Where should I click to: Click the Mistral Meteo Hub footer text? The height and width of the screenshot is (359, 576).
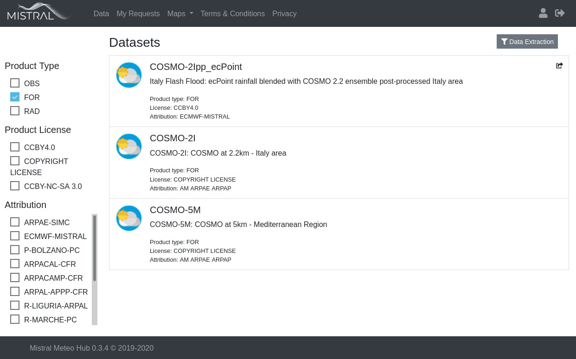click(91, 348)
